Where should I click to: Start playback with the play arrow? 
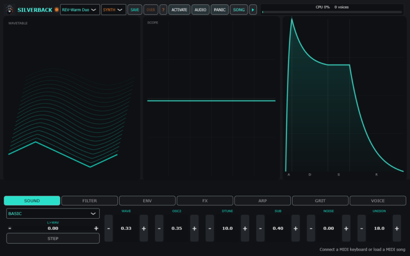tap(253, 10)
